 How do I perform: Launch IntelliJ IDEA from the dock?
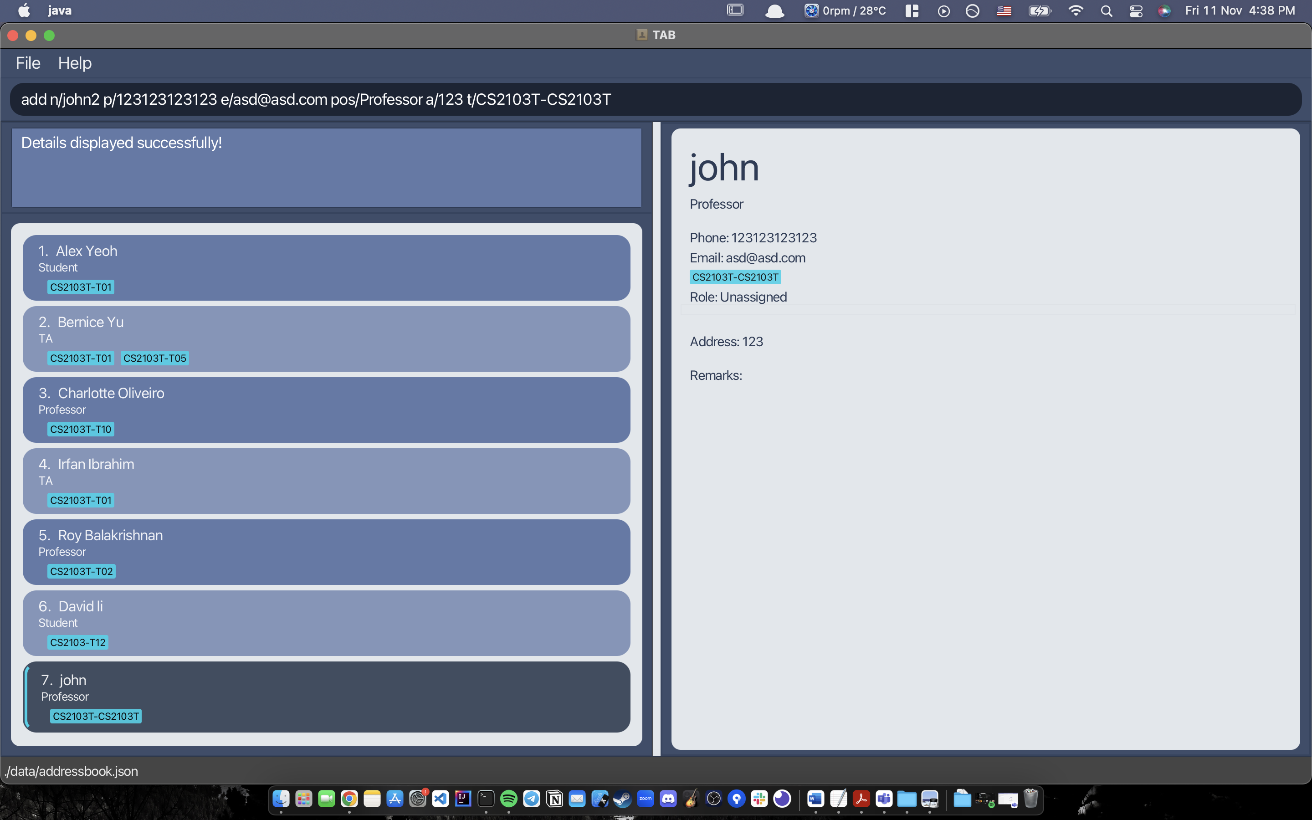click(x=463, y=798)
